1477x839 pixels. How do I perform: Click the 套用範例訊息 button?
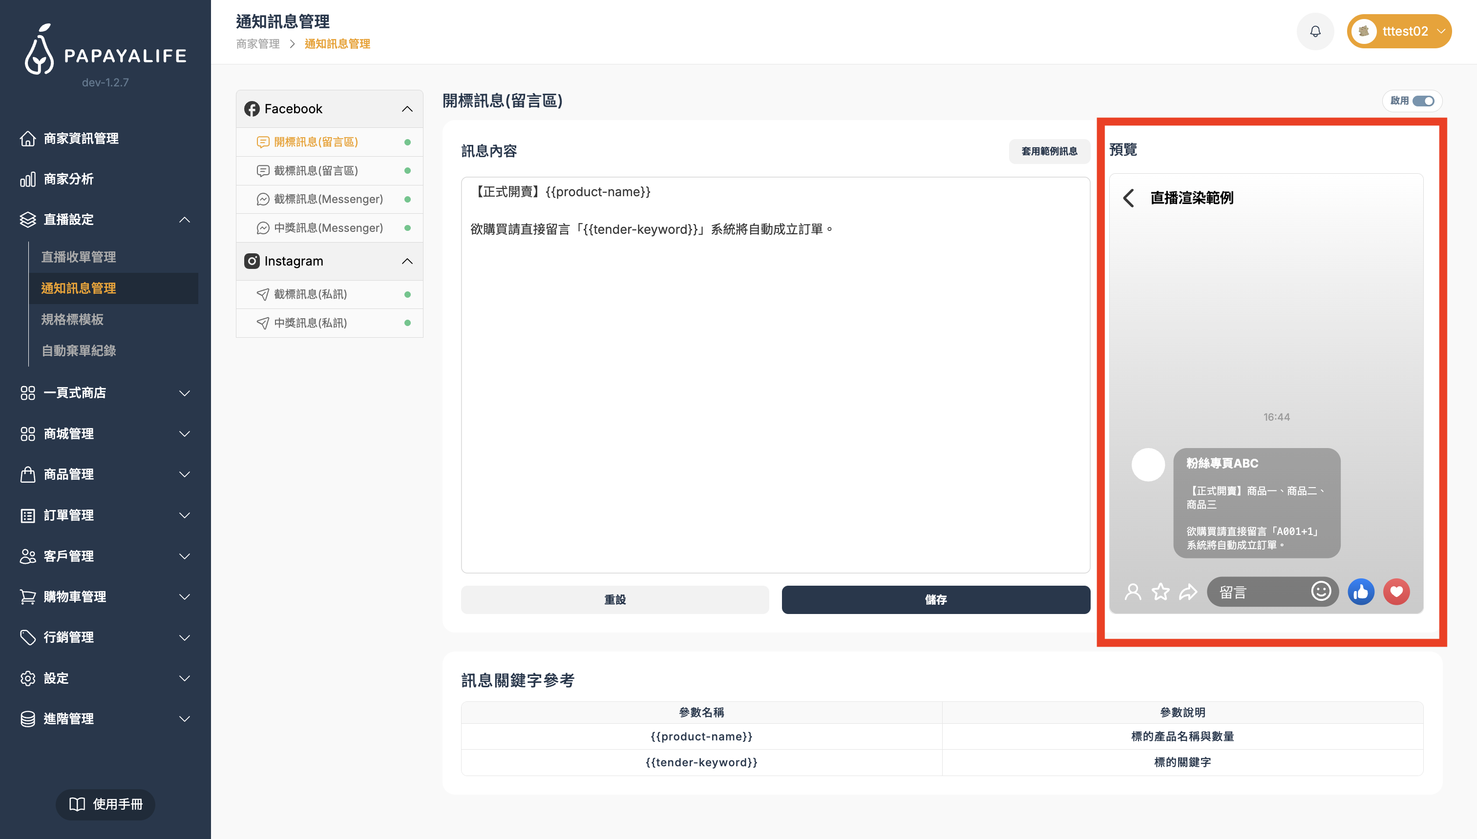1049,151
